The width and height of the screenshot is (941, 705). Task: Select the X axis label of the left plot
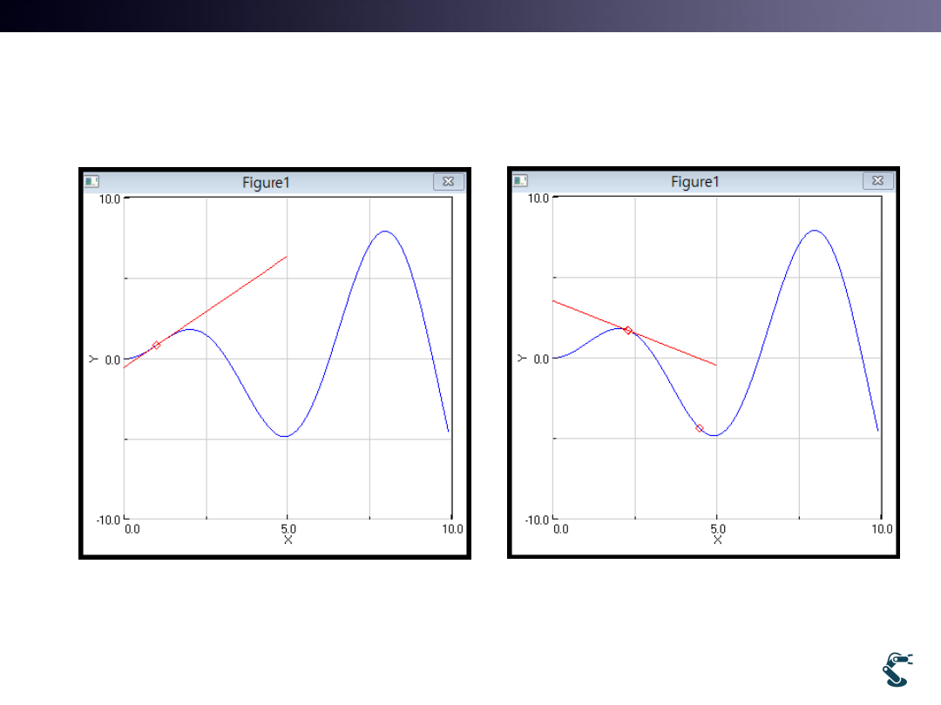point(288,540)
